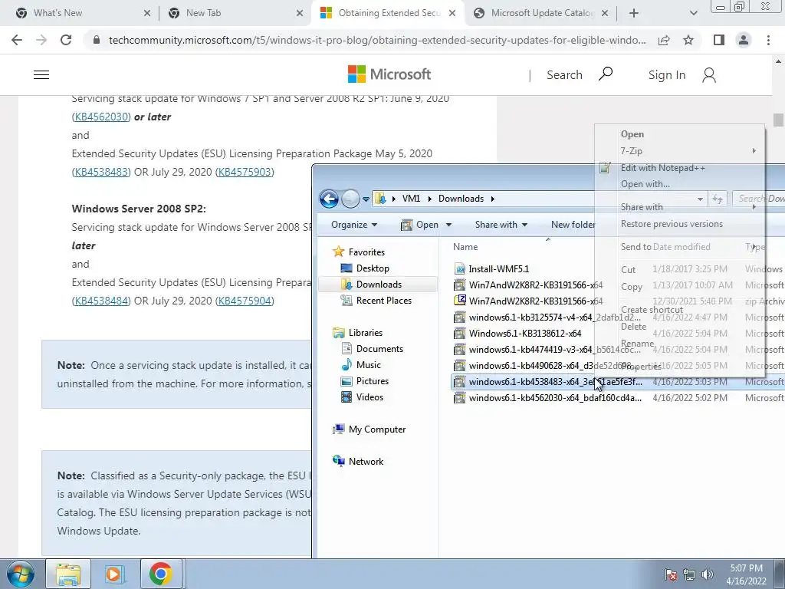Open KB4538483 link
The height and width of the screenshot is (589, 785).
click(102, 172)
